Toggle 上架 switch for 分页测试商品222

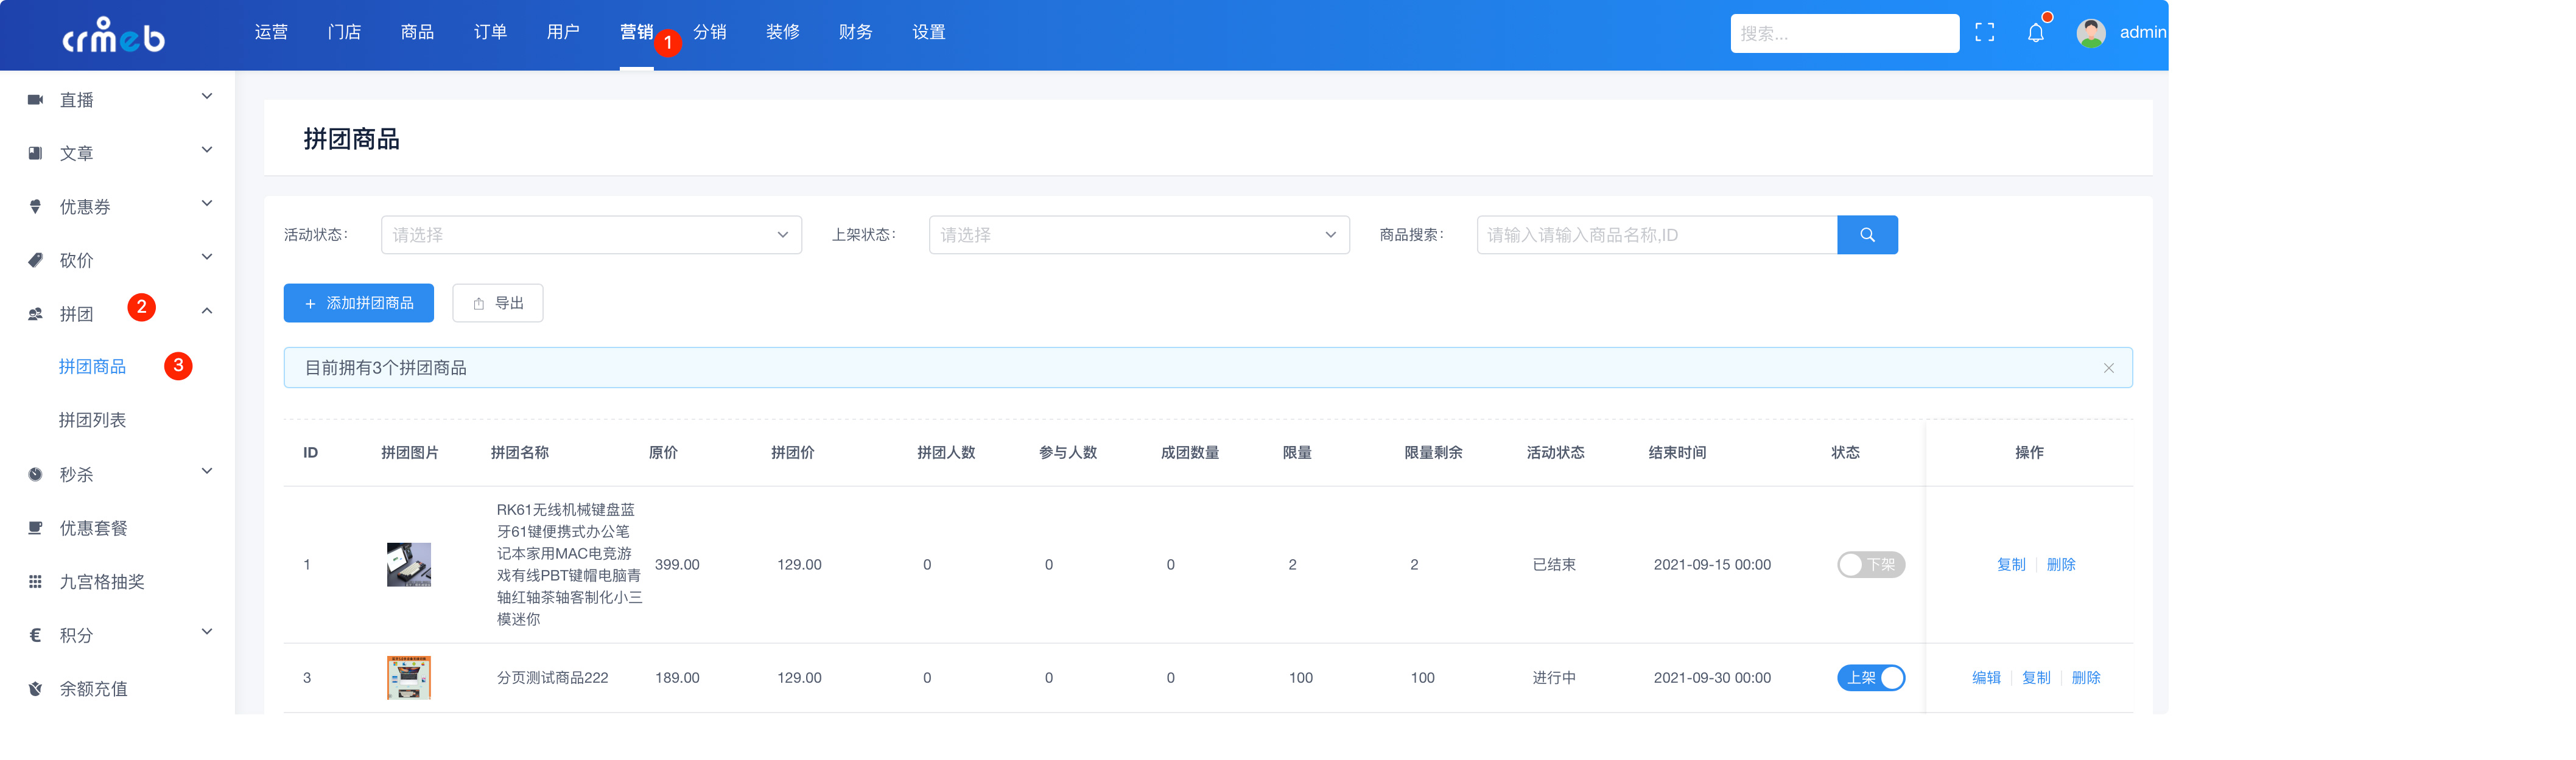[x=1870, y=678]
